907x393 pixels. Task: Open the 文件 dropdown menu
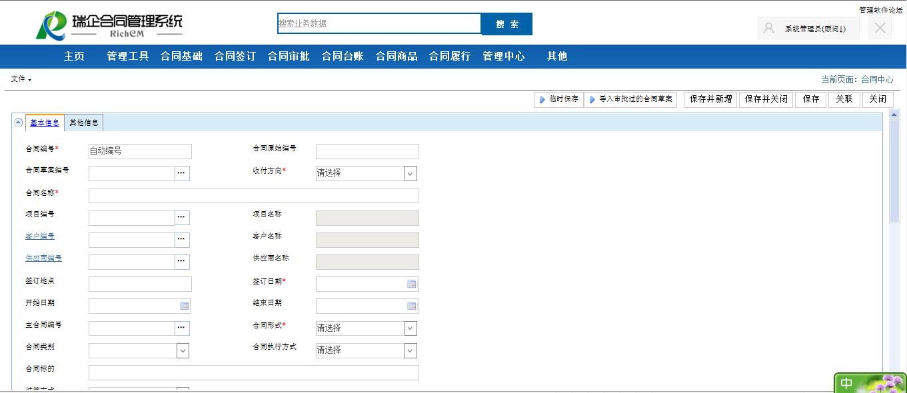tap(21, 79)
